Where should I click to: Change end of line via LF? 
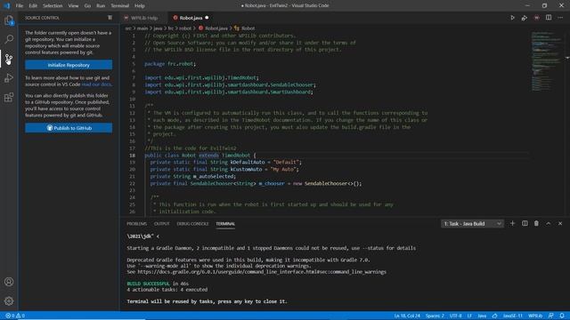point(469,316)
